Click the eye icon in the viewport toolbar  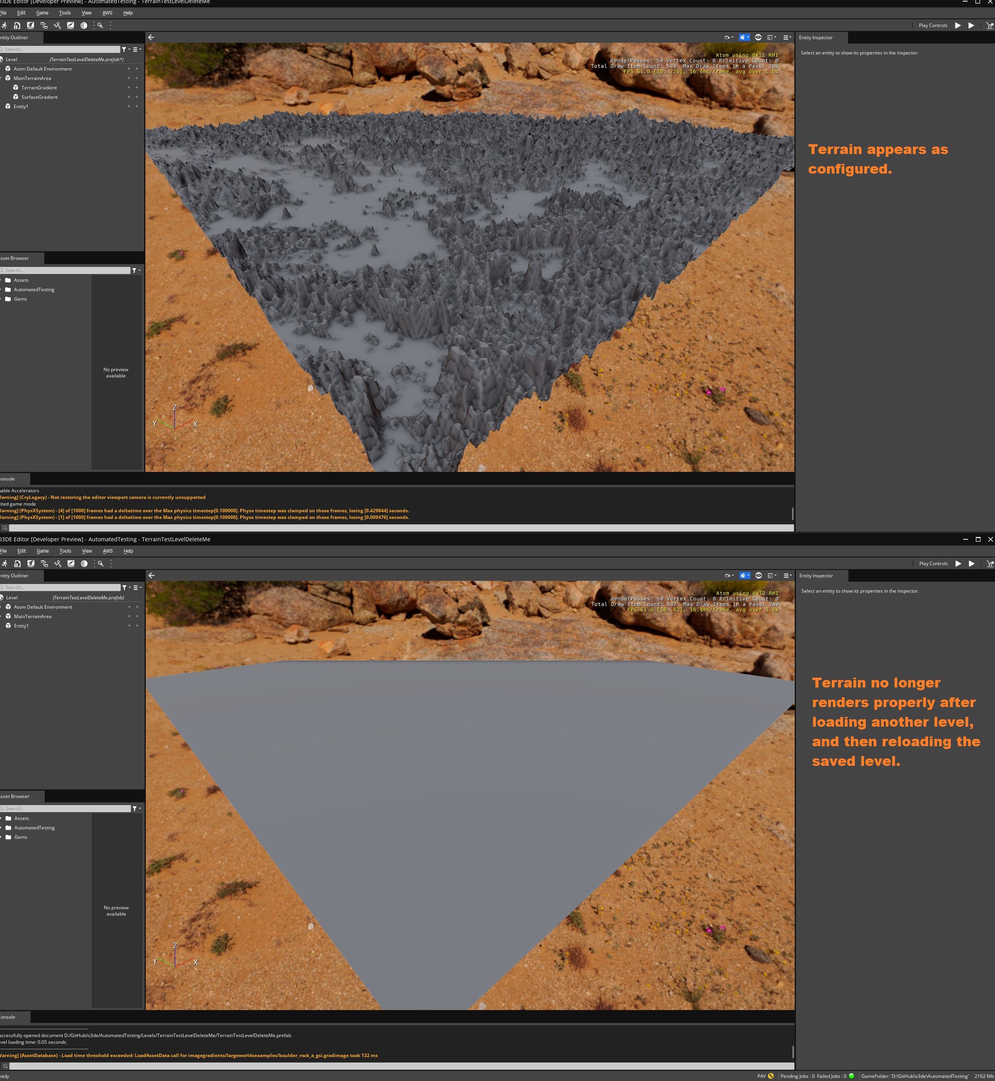click(x=758, y=38)
